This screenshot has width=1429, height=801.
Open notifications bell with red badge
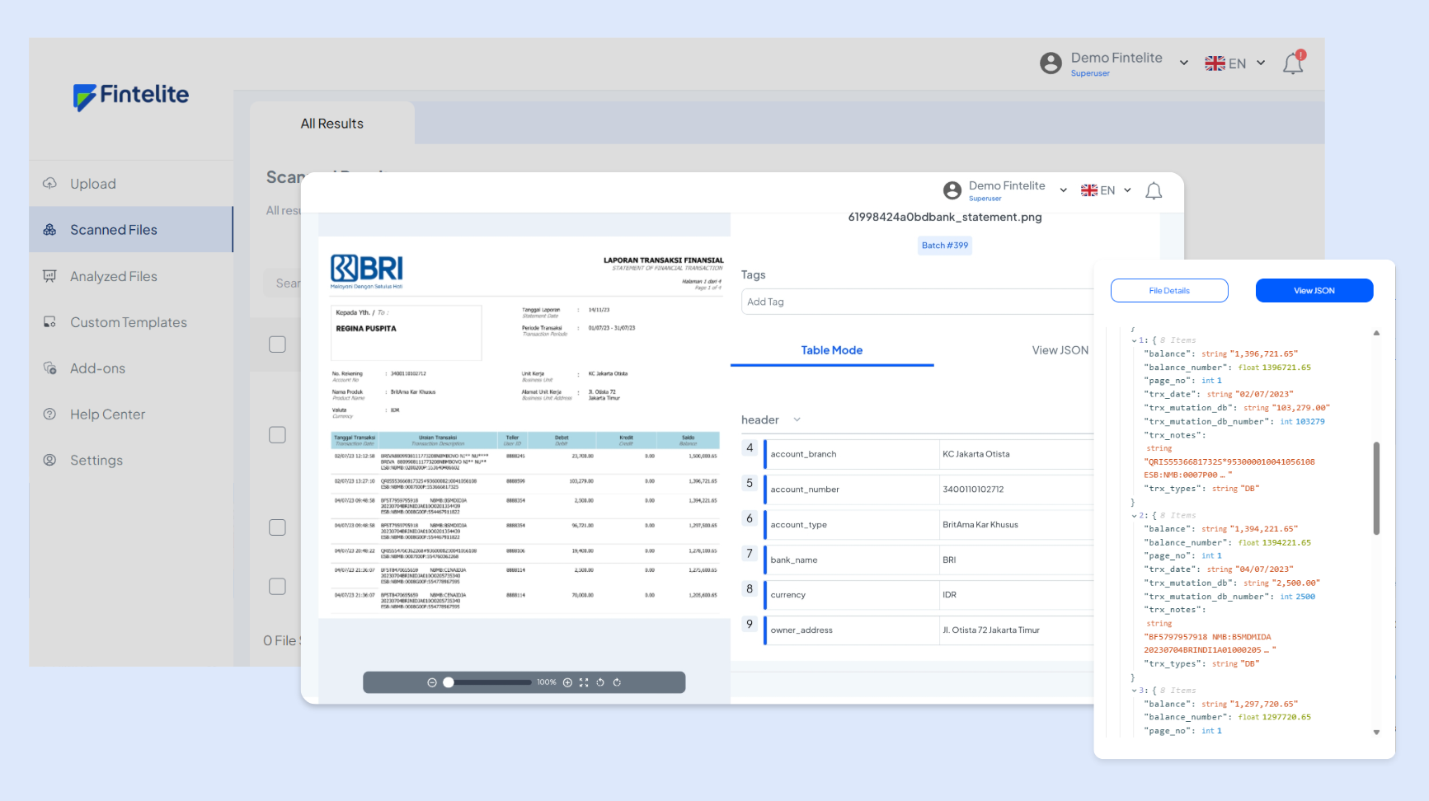coord(1293,63)
